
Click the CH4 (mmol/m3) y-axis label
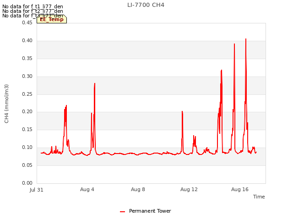coord(6,104)
